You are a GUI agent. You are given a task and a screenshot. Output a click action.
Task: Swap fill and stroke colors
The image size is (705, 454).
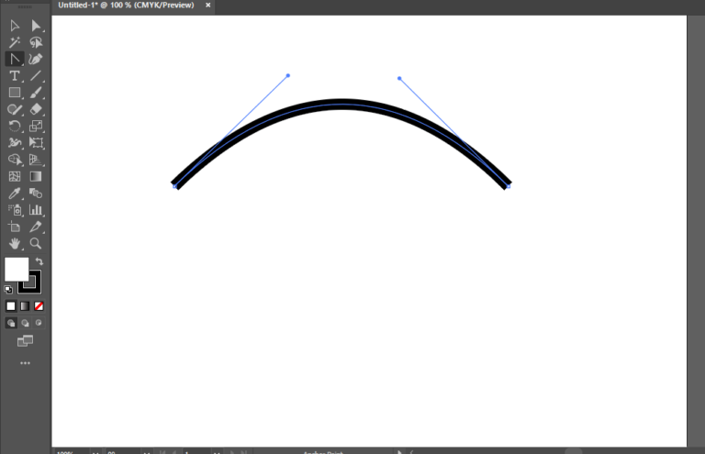coord(39,261)
